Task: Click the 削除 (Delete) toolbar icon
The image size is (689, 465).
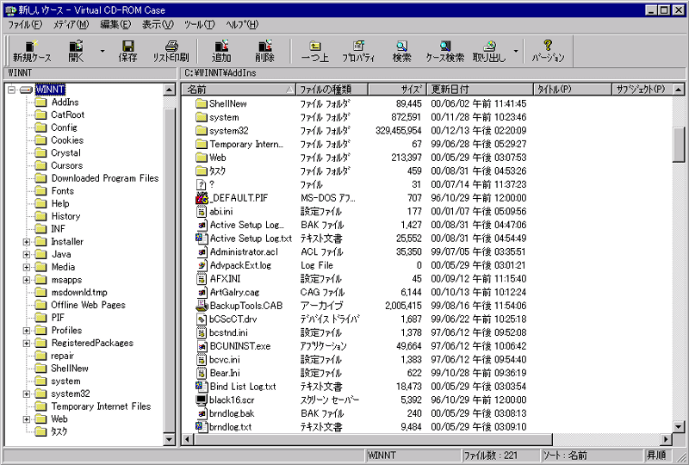Action: (264, 51)
